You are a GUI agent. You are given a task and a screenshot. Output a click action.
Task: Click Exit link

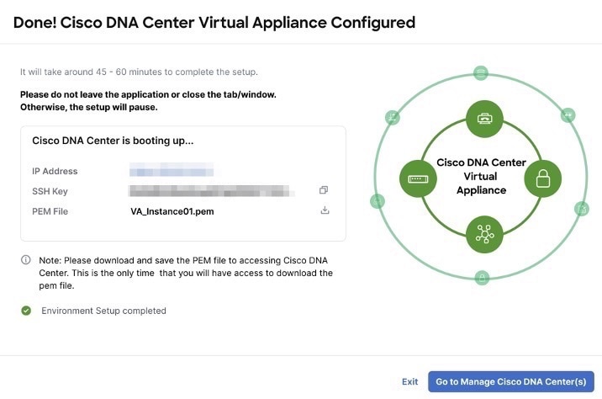point(409,381)
